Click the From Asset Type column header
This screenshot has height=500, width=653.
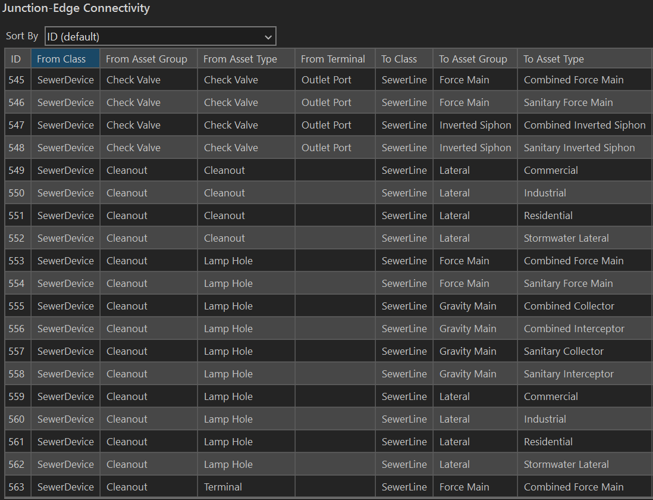(x=241, y=58)
